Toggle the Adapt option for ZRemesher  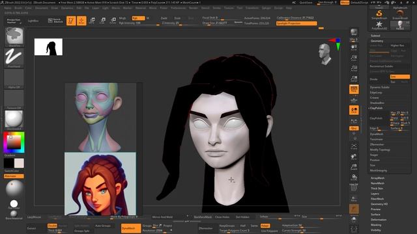pos(265,226)
